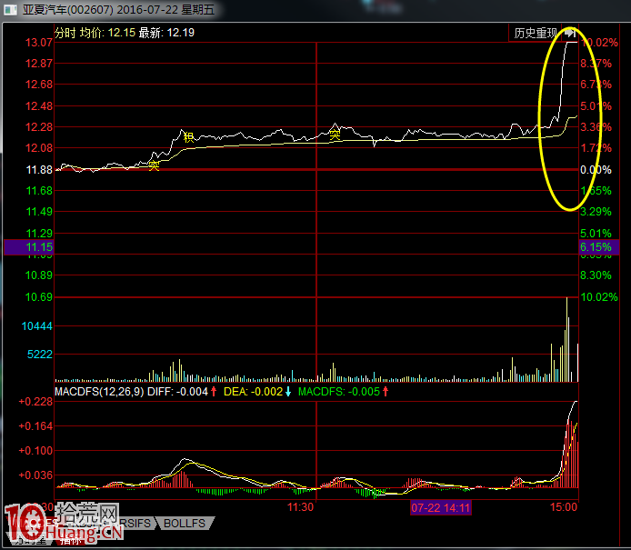This screenshot has width=631, height=550.
Task: Click the 10444 volume axis label
Action: pyautogui.click(x=36, y=325)
